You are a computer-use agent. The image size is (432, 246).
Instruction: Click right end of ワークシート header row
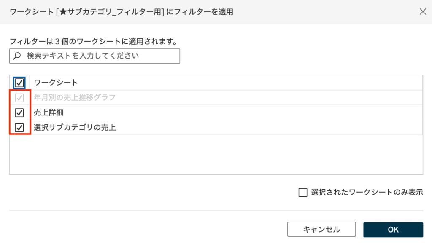point(405,83)
